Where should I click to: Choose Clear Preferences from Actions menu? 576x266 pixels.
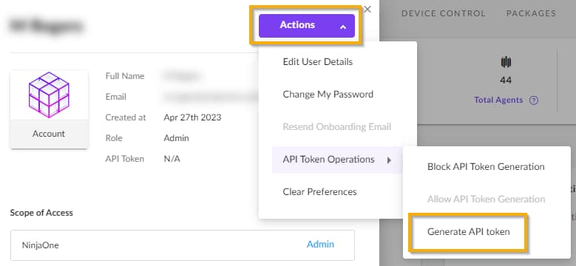tap(319, 192)
